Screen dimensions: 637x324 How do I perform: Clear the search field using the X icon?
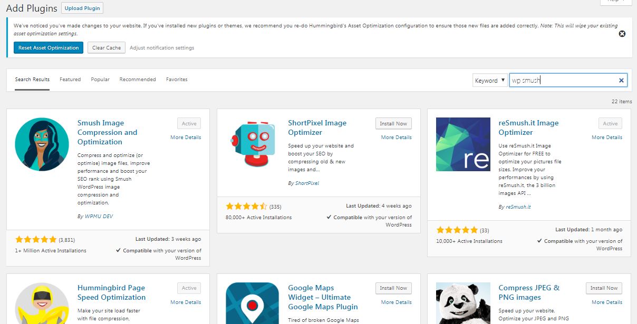[621, 80]
